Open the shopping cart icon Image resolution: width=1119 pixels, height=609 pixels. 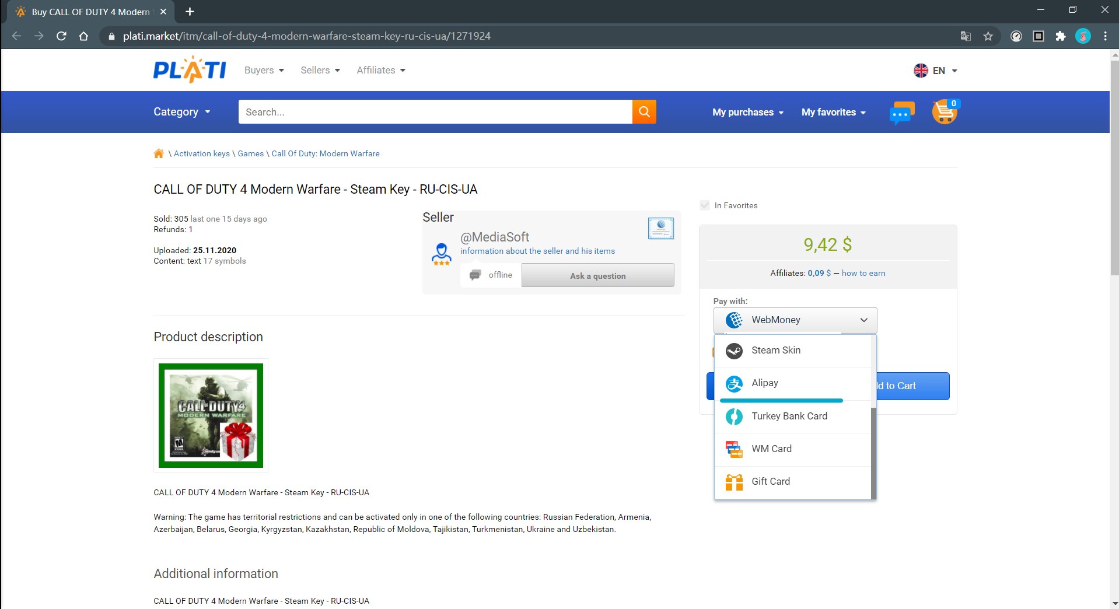click(x=945, y=111)
